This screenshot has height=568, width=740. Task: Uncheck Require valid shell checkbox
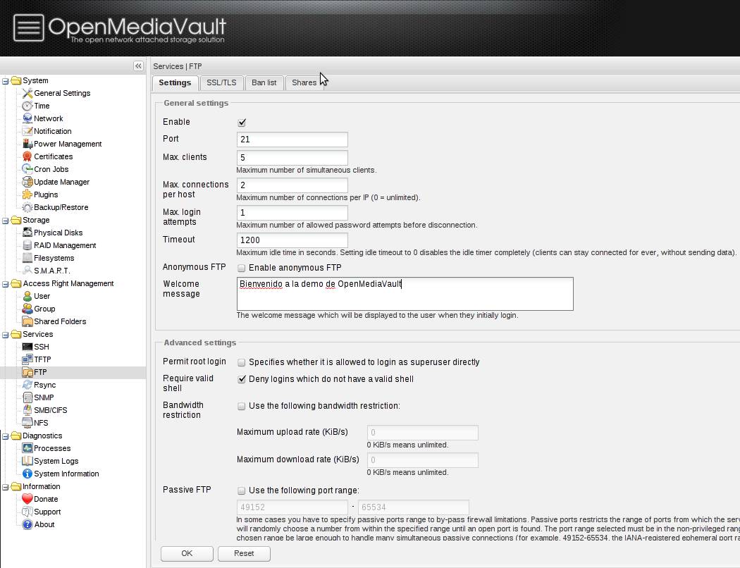click(242, 379)
